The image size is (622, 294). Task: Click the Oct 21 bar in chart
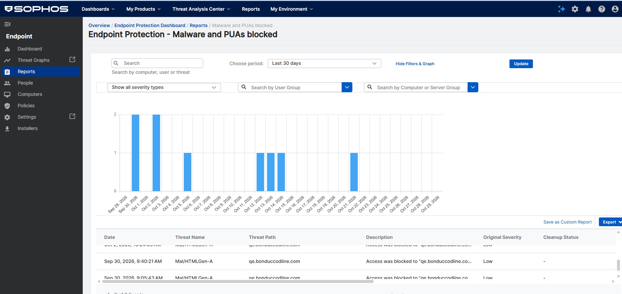(x=354, y=172)
